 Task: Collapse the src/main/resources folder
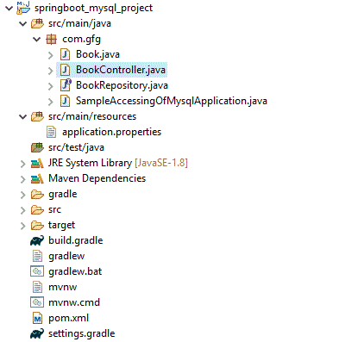[23, 116]
